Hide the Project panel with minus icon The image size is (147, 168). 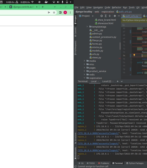pyautogui.click(x=119, y=16)
